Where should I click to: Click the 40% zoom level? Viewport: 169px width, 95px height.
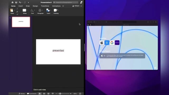pyautogui.click(x=75, y=94)
